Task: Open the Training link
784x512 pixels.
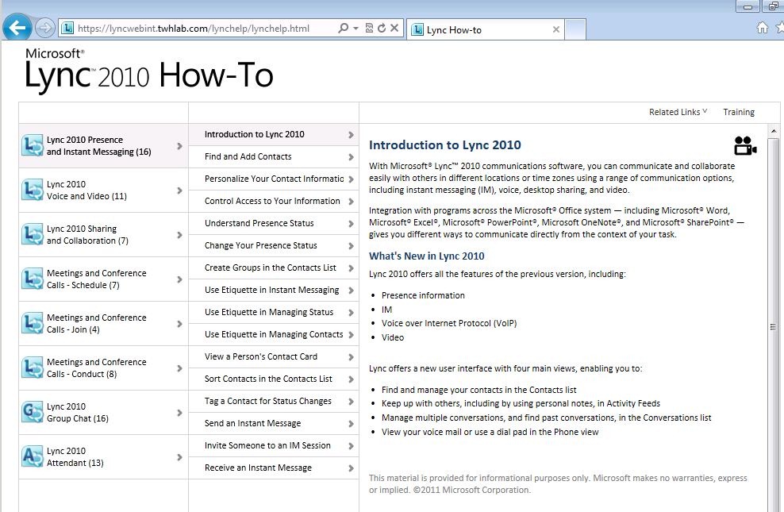Action: [x=739, y=112]
